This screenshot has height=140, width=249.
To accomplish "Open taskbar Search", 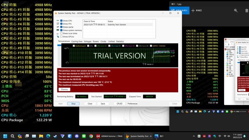I will click(12, 136).
